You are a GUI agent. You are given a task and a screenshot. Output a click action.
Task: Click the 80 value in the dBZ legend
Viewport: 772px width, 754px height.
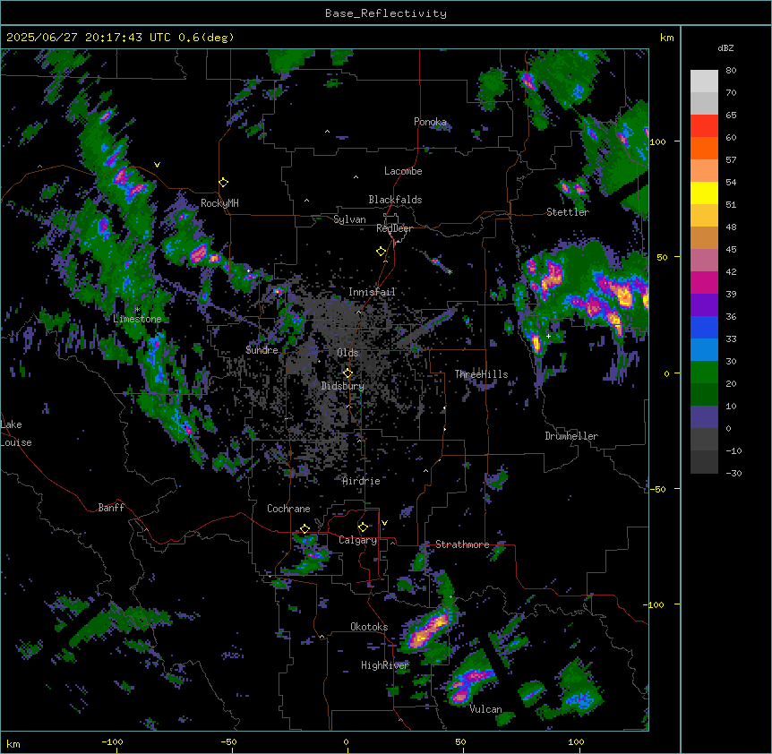pyautogui.click(x=731, y=71)
